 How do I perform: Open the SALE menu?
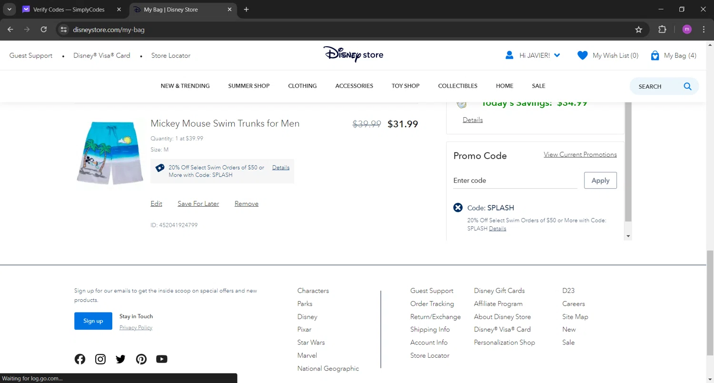(538, 86)
